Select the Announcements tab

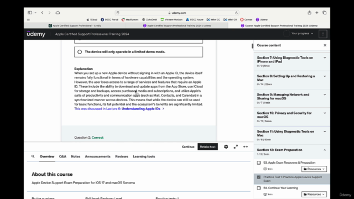coord(97,156)
